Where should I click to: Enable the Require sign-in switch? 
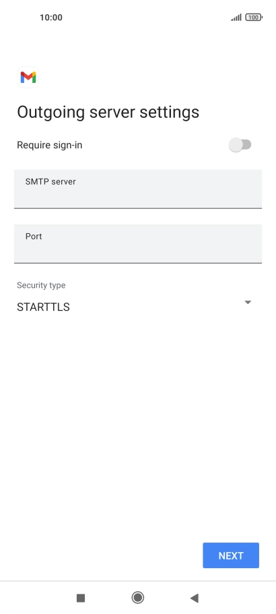(x=240, y=145)
